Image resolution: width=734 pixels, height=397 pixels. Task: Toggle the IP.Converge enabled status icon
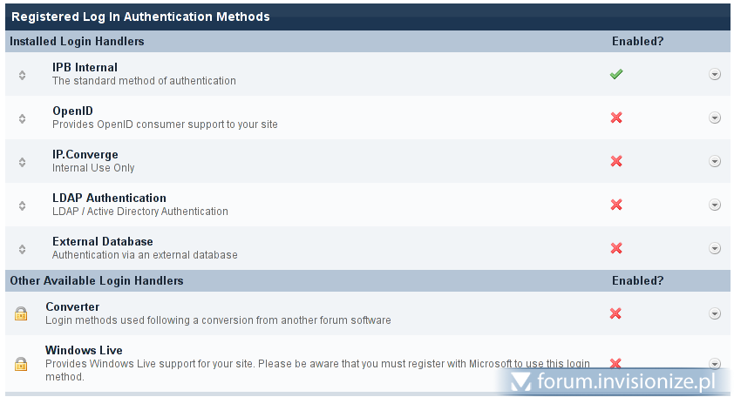616,161
